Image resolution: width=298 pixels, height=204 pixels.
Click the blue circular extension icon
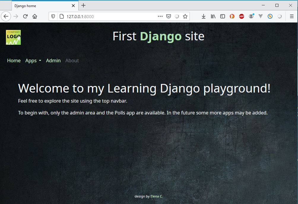pos(270,16)
